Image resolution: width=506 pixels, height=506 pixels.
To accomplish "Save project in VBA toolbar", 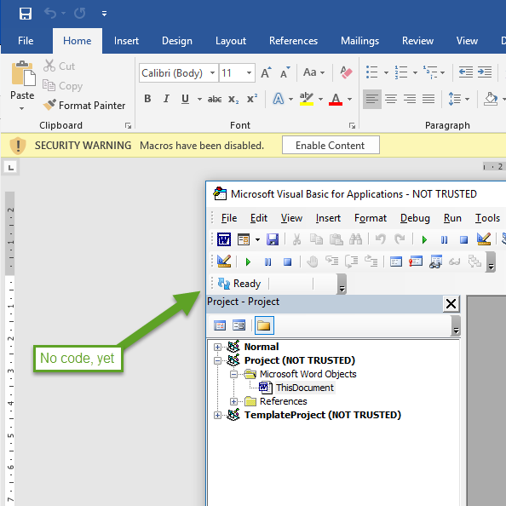I will pyautogui.click(x=273, y=239).
